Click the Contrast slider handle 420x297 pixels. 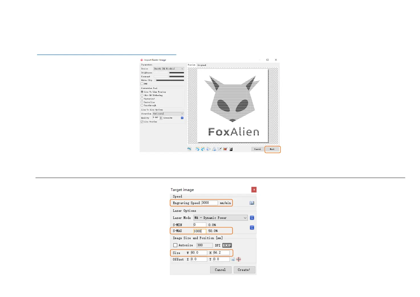click(x=169, y=77)
